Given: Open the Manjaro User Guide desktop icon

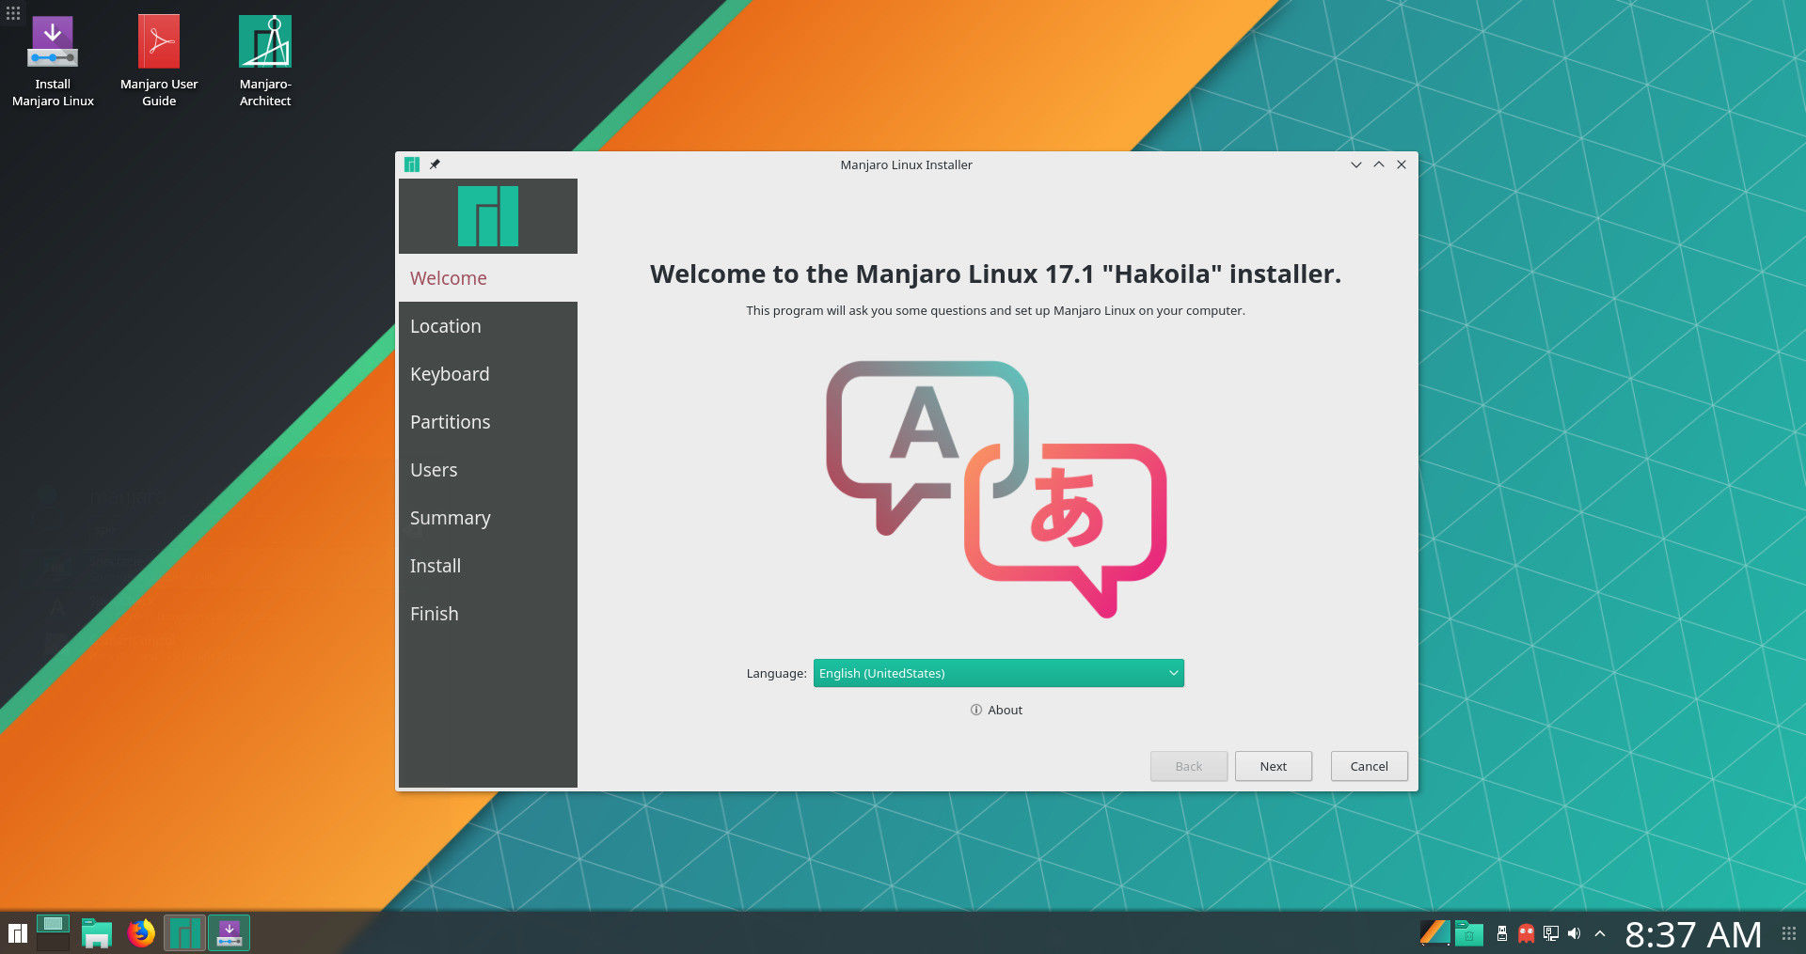Looking at the screenshot, I should coord(159,62).
